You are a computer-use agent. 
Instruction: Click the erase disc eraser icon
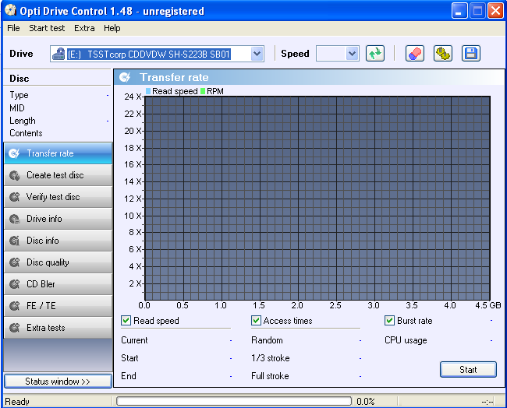[x=415, y=54]
